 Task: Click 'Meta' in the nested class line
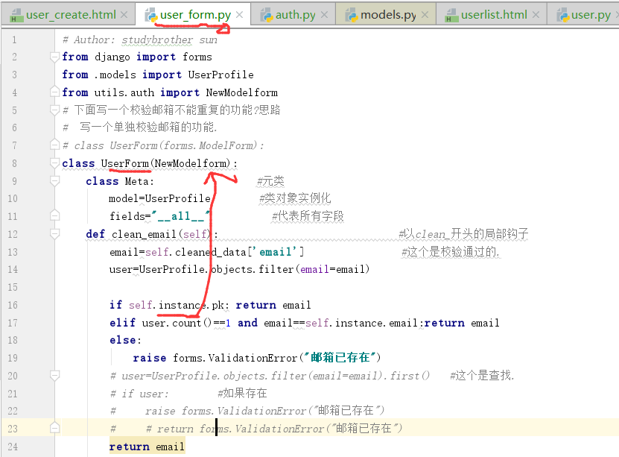[x=137, y=181]
